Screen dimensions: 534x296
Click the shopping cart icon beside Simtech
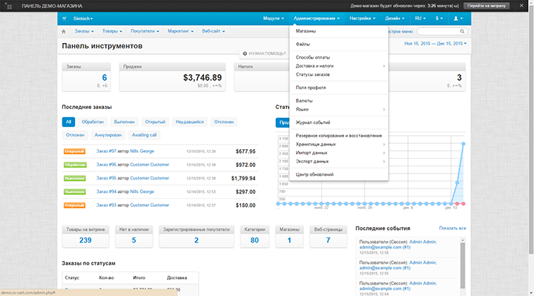(65, 19)
